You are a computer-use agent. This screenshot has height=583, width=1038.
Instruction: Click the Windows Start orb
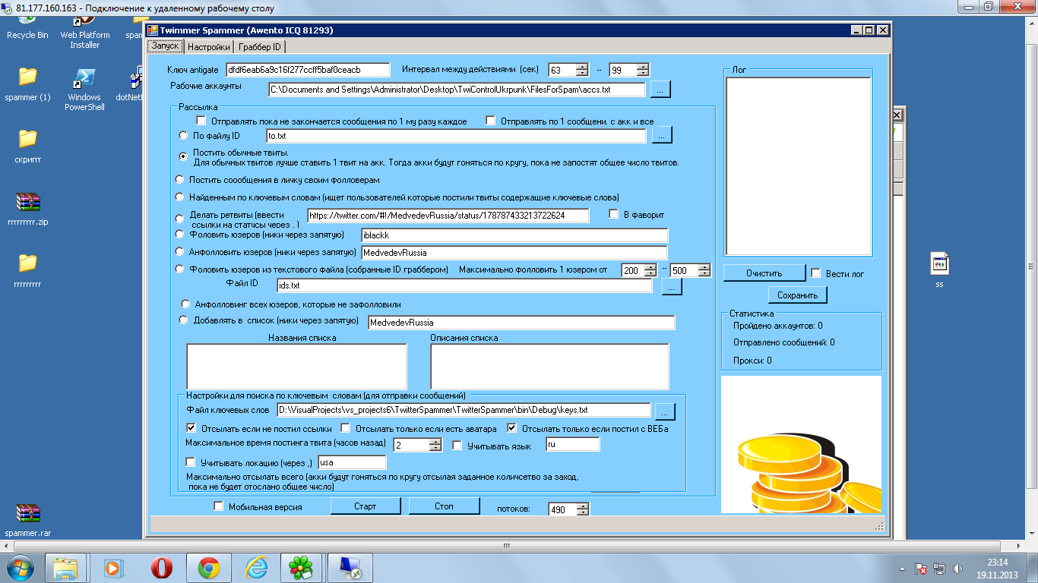pyautogui.click(x=20, y=567)
